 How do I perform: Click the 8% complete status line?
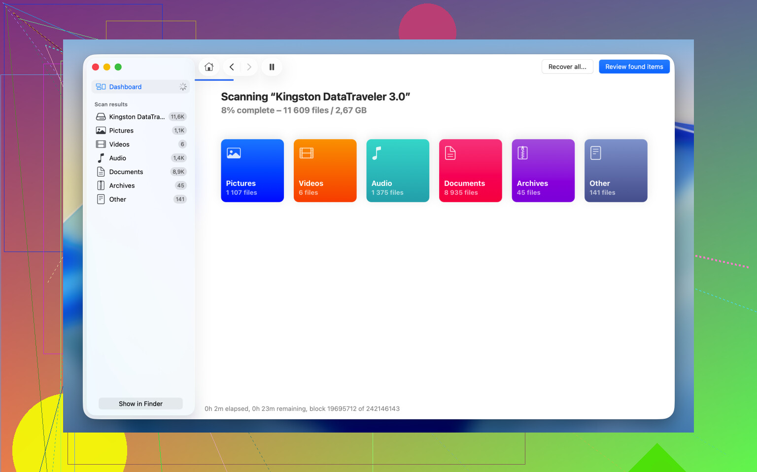click(x=294, y=110)
